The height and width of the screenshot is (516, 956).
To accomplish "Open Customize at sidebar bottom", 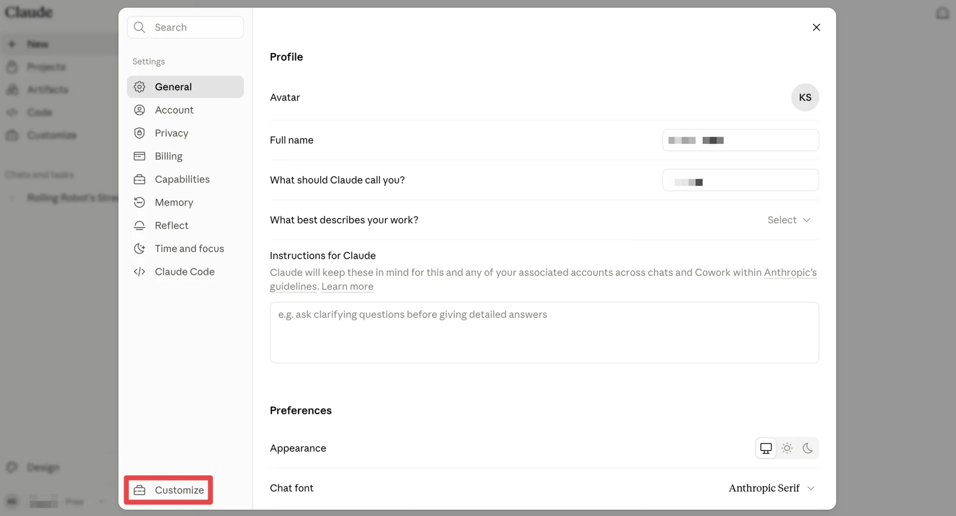I will pos(168,490).
